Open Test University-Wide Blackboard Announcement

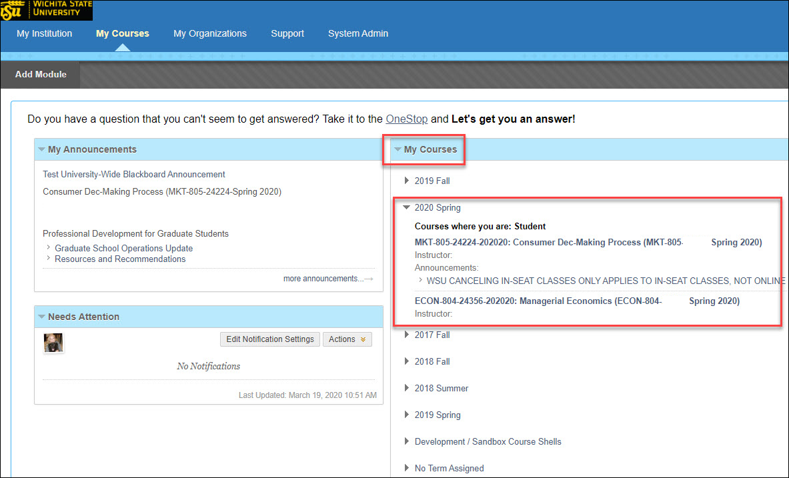(134, 175)
